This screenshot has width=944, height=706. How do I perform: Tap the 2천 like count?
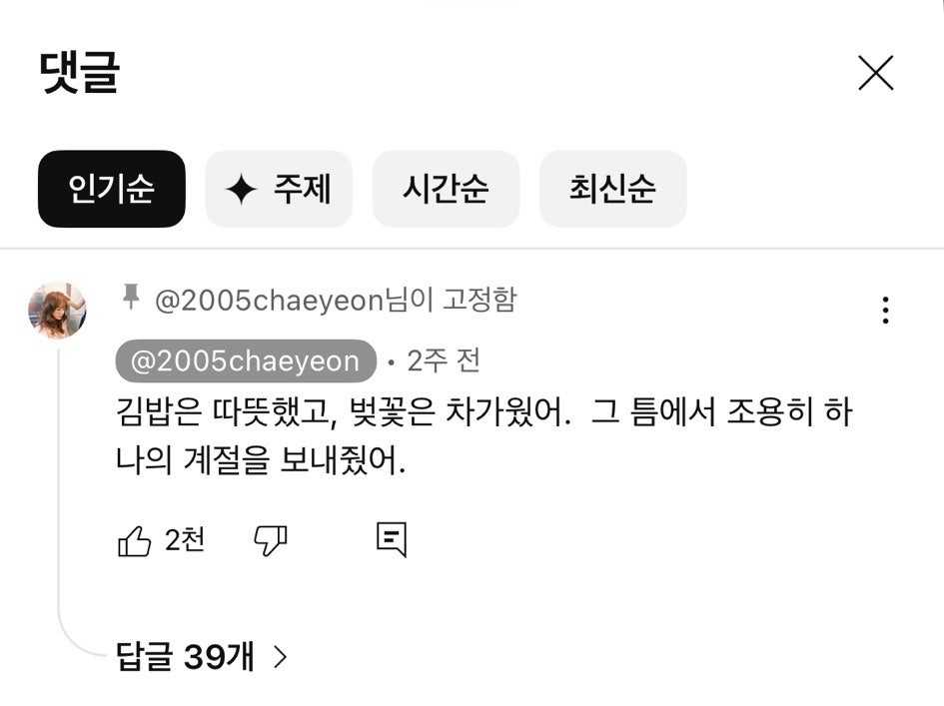pyautogui.click(x=184, y=540)
